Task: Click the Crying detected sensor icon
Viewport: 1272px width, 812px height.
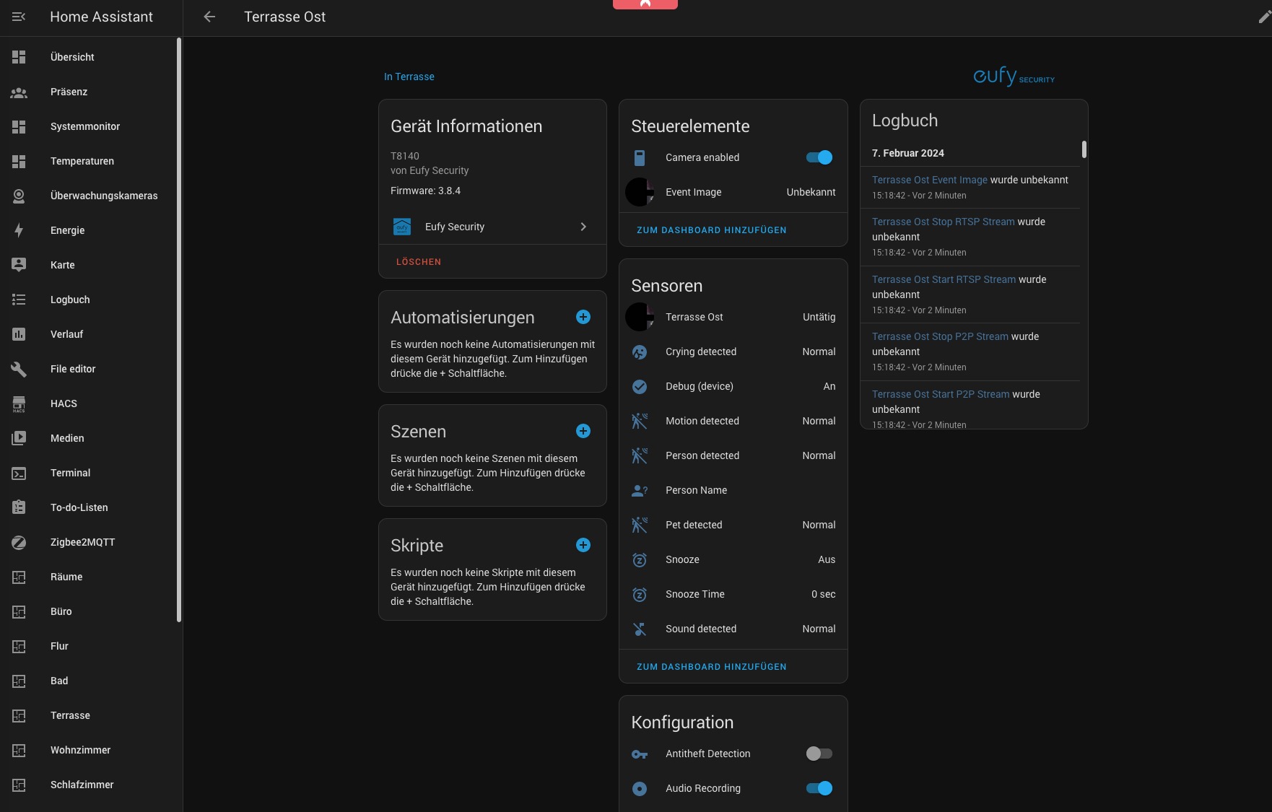Action: (x=640, y=352)
